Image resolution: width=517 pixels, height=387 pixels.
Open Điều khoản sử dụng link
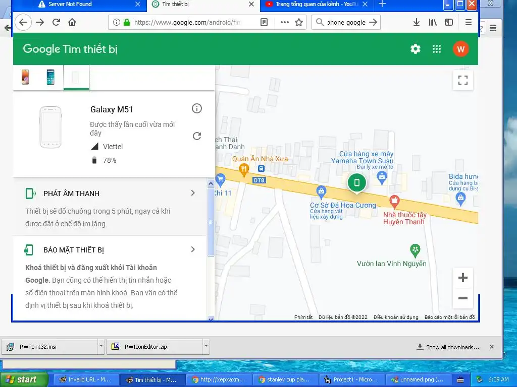(x=396, y=317)
